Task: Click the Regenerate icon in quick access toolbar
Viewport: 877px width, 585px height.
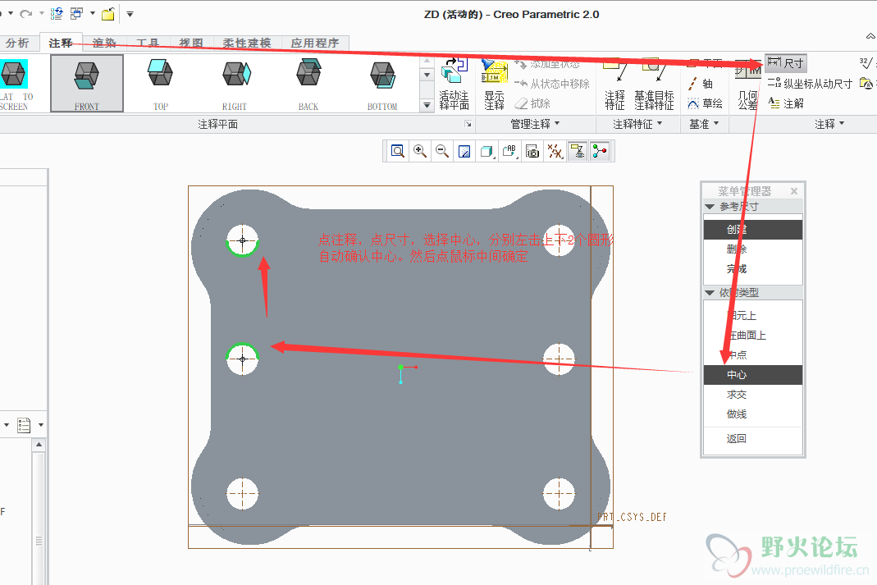Action: pyautogui.click(x=57, y=13)
